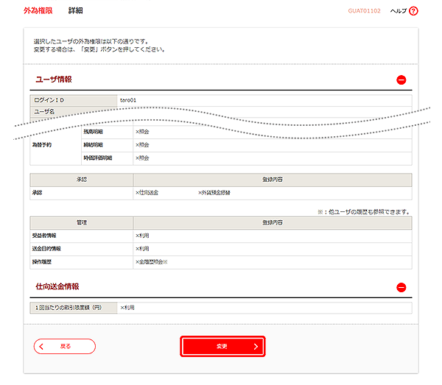Collapse the ユーザ情報 section with its minus icon
Image resolution: width=442 pixels, height=385 pixels.
(401, 80)
